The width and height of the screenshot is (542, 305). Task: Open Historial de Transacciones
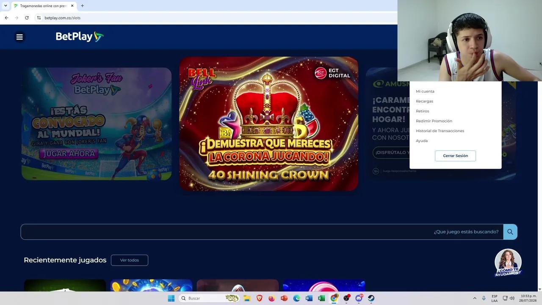coord(440,131)
